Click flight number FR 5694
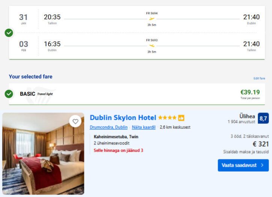 (x=152, y=13)
